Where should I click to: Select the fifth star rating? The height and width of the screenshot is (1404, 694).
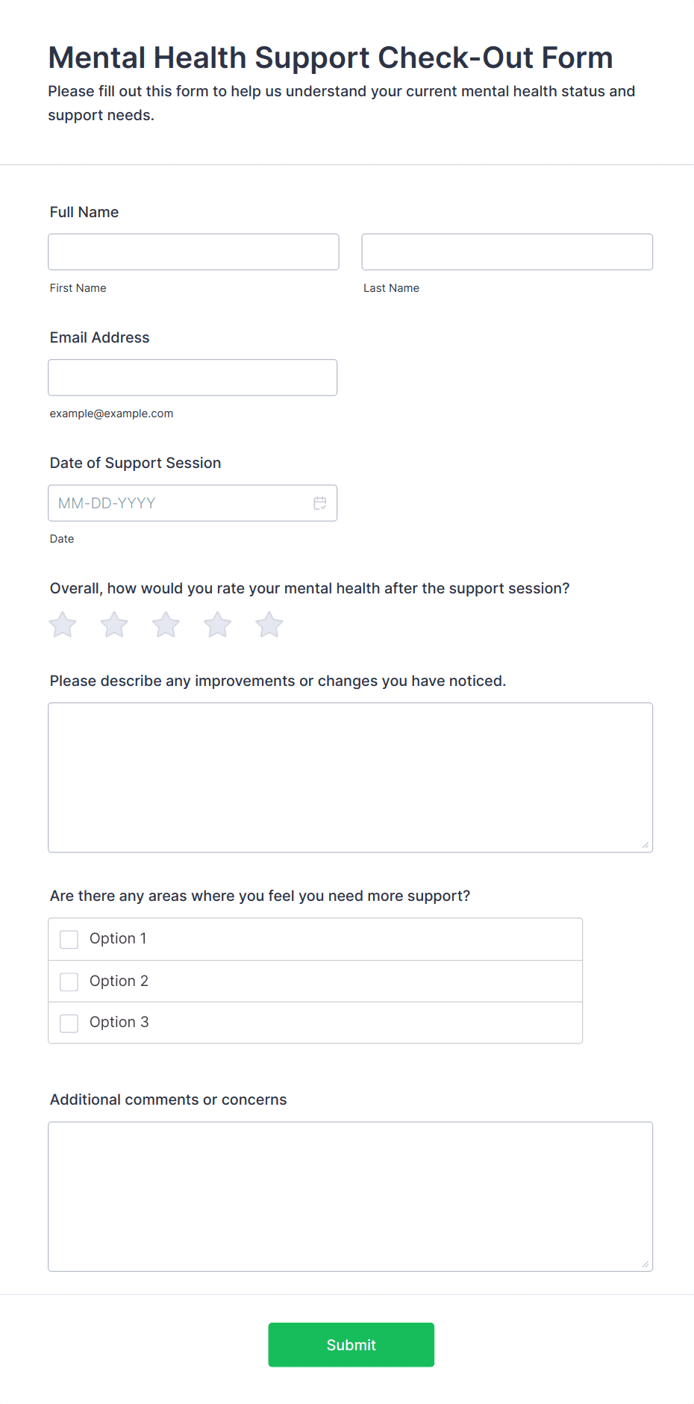point(268,625)
